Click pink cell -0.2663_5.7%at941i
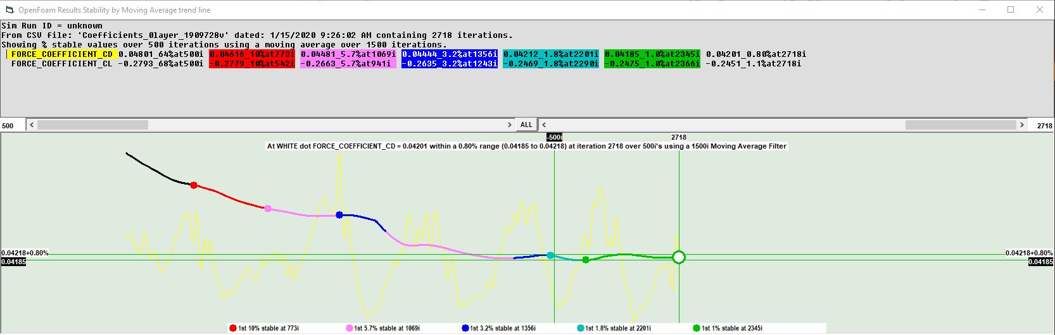This screenshot has height=335, width=1055. tap(348, 64)
